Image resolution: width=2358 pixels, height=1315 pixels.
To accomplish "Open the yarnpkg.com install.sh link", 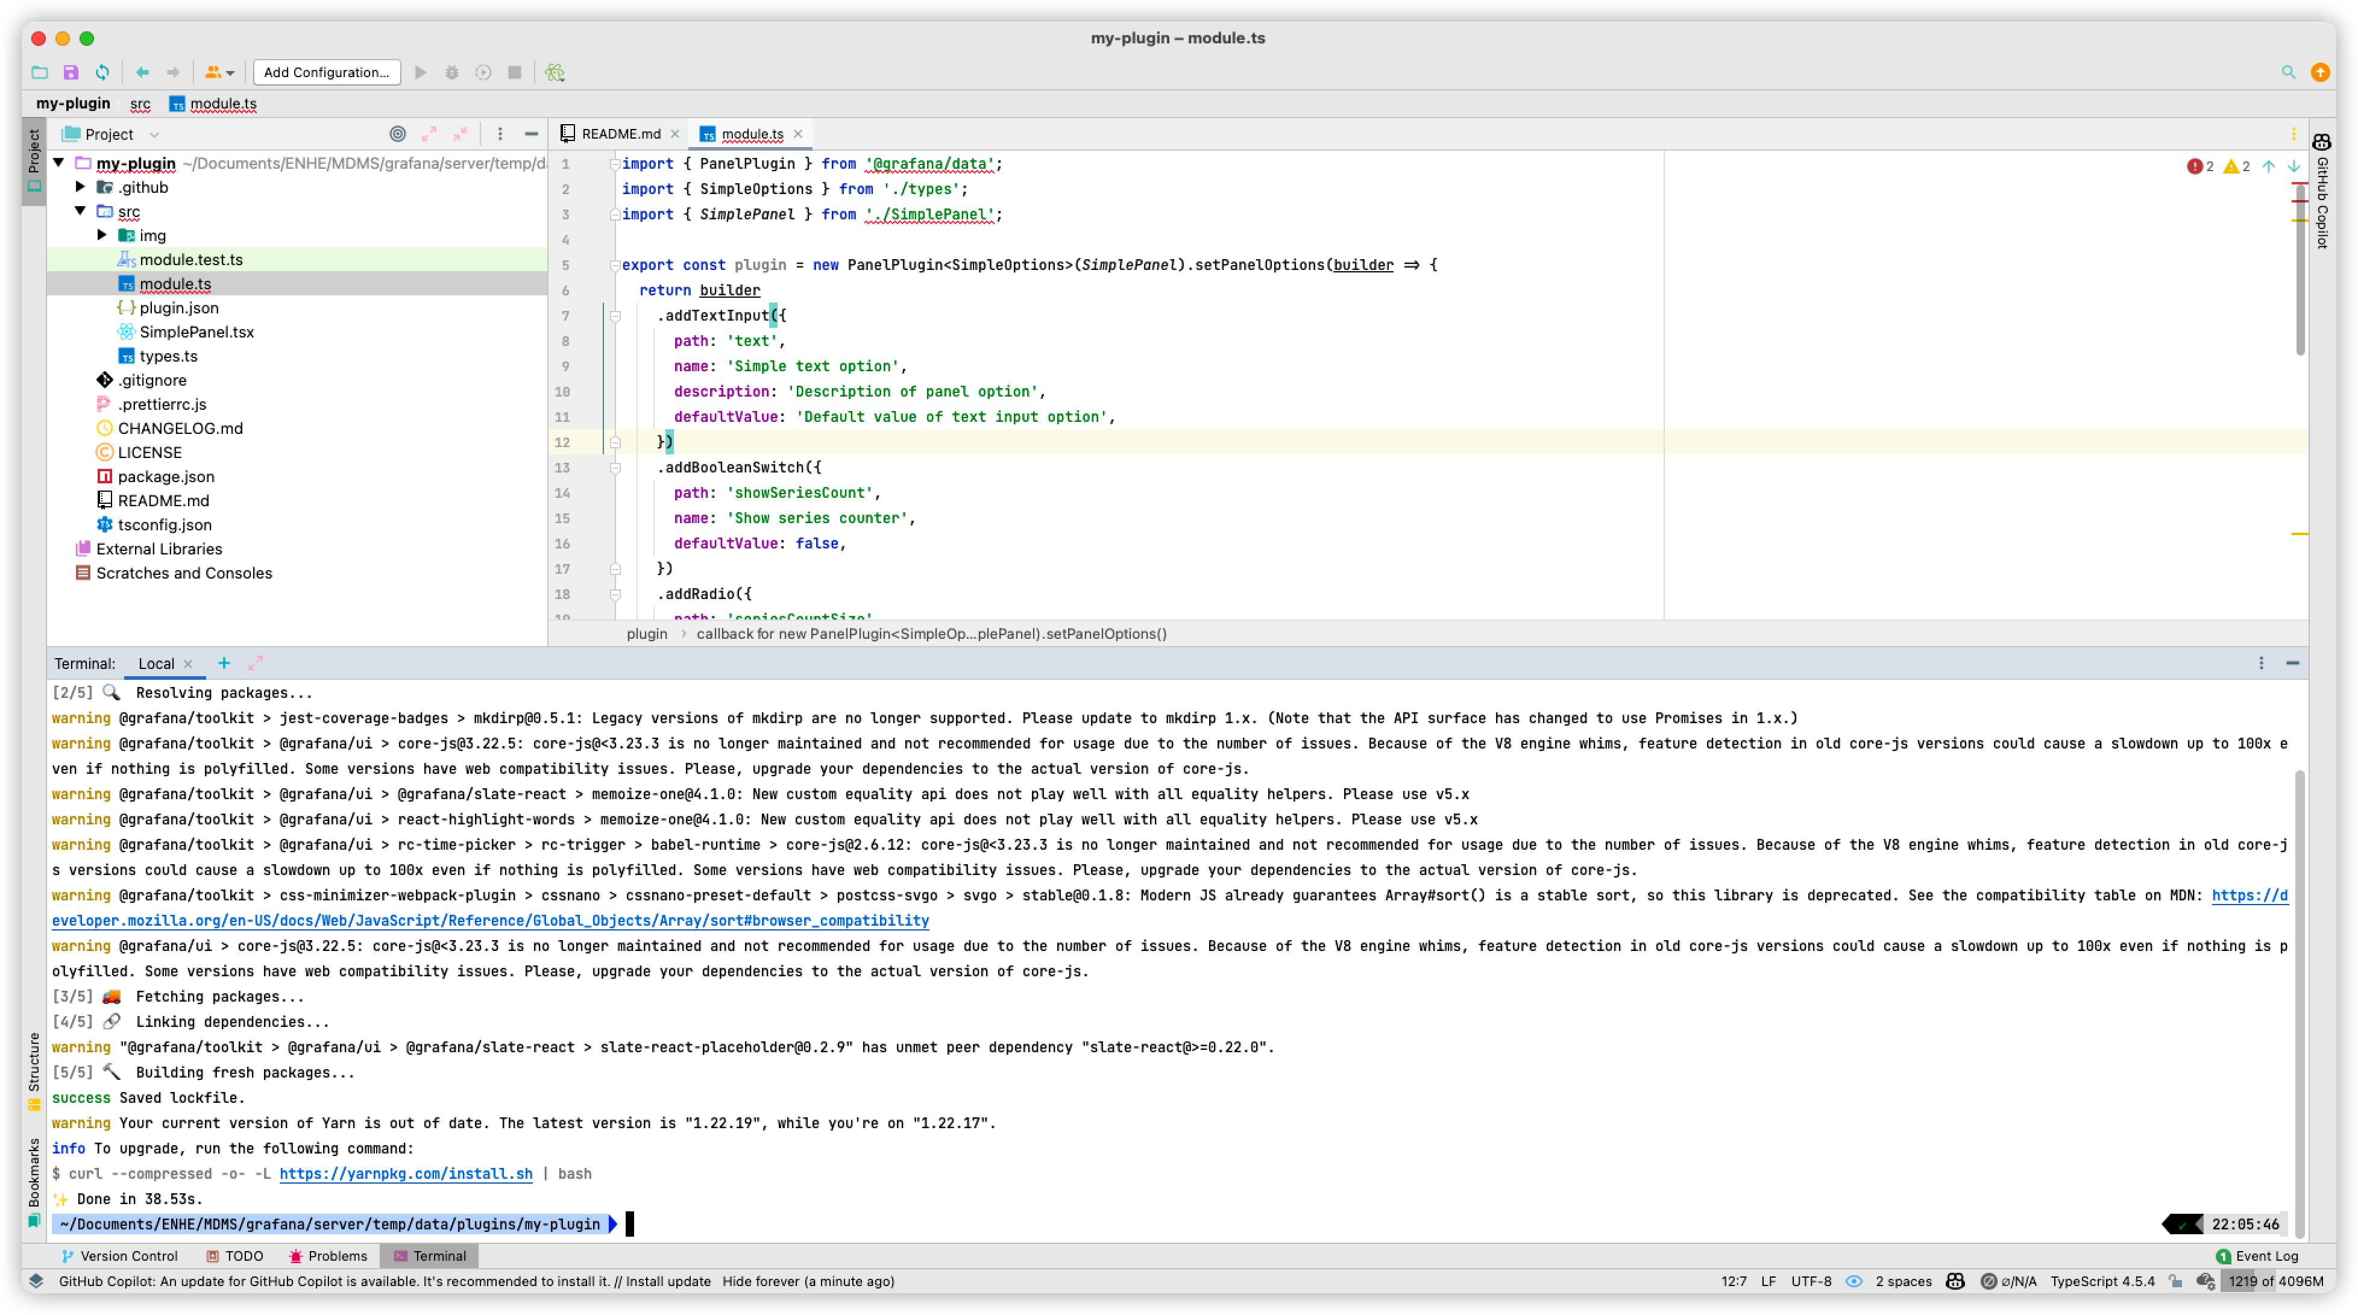I will click(406, 1174).
